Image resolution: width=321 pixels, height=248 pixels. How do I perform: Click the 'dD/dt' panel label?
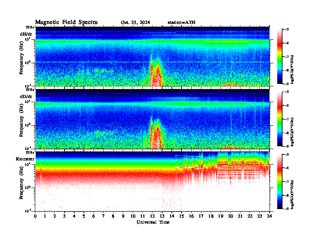[26, 96]
